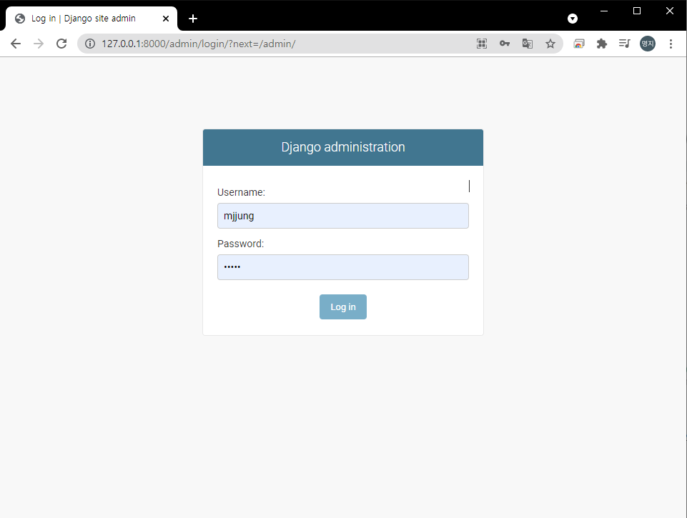687x518 pixels.
Task: Click the address bar URL
Action: pos(199,44)
